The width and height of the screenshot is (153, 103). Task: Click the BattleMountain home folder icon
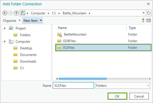pos(59,34)
